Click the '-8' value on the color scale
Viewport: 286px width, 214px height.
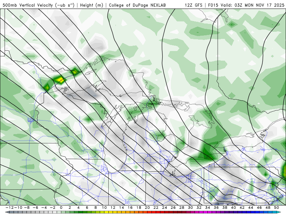26,208
